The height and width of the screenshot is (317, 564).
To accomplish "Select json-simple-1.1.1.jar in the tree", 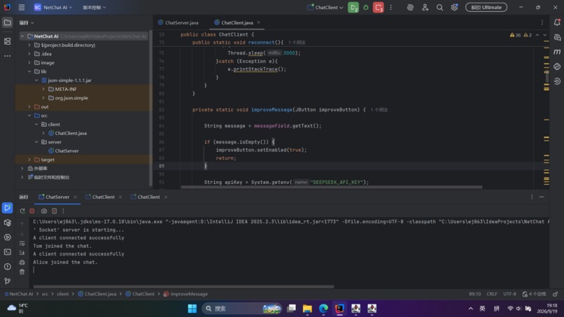I will (70, 80).
